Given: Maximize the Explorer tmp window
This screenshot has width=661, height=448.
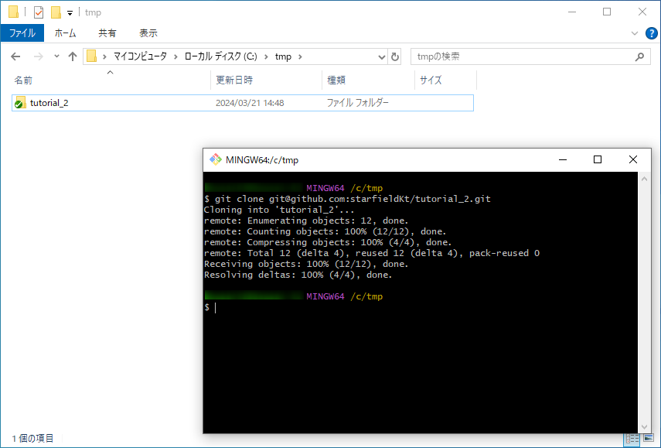Looking at the screenshot, I should (x=607, y=12).
